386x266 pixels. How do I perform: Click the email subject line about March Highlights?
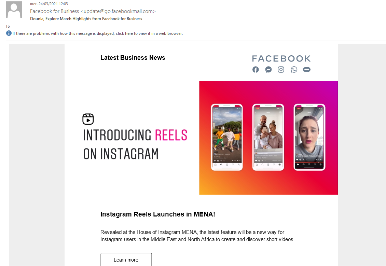86,19
